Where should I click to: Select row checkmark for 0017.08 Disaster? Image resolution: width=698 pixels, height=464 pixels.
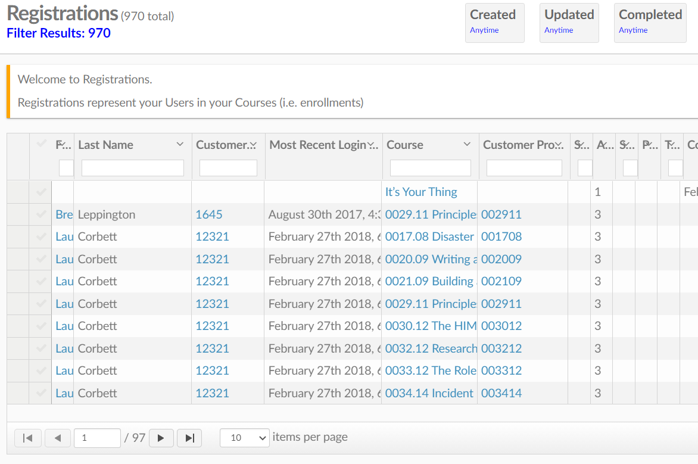click(41, 236)
